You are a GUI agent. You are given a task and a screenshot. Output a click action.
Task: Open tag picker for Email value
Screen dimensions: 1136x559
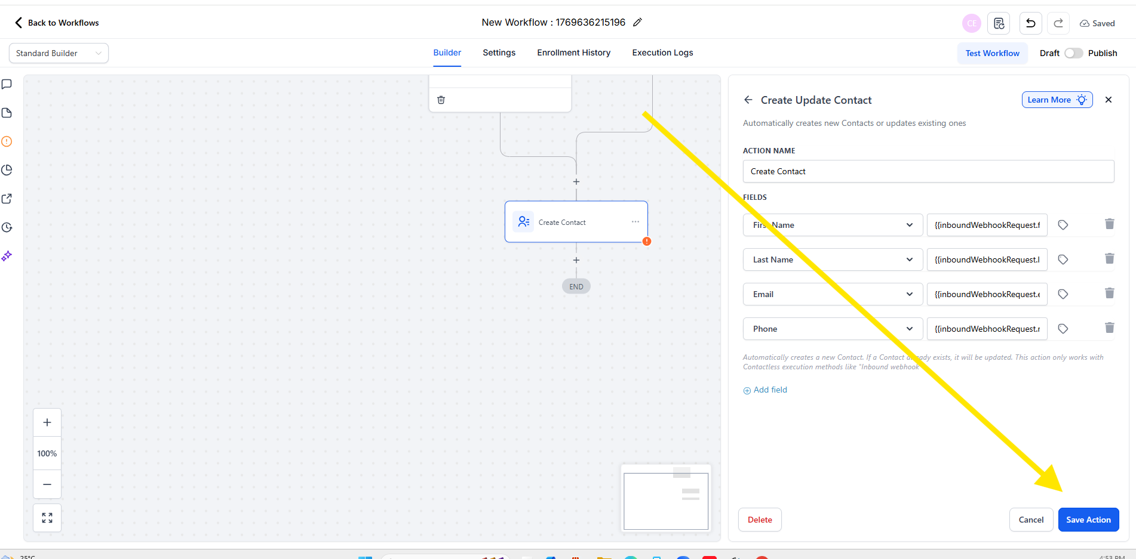pos(1063,294)
